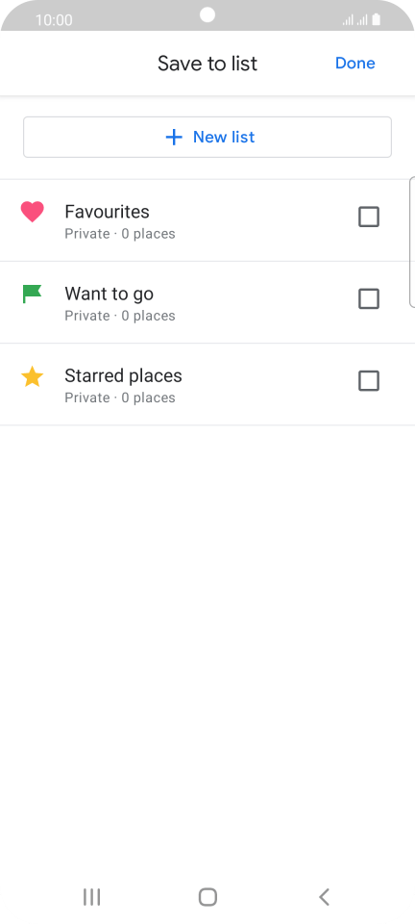The image size is (415, 924).
Task: Tap the signal strength icons in status bar
Action: click(x=355, y=20)
